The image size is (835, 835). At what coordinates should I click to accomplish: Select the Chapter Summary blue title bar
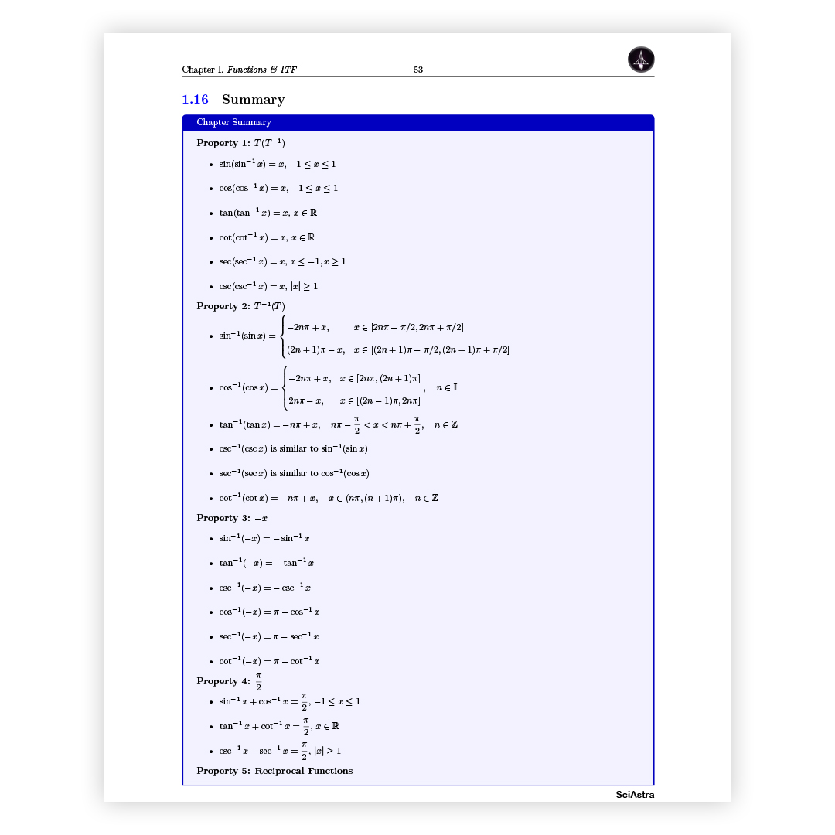[417, 122]
